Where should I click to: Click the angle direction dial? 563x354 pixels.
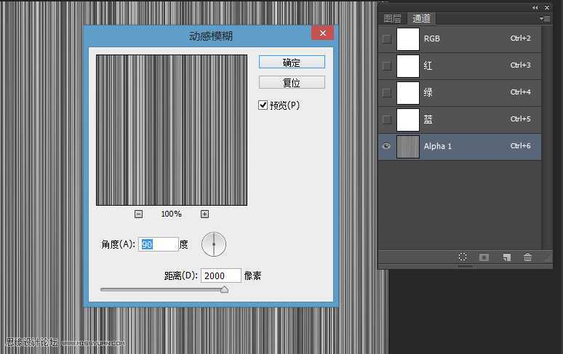(214, 244)
